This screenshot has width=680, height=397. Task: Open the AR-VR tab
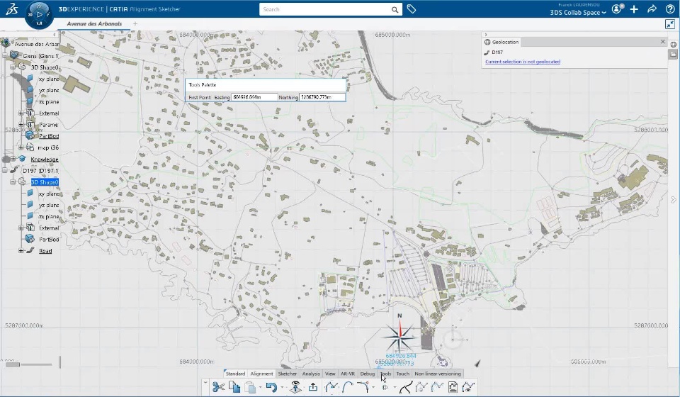tap(347, 374)
